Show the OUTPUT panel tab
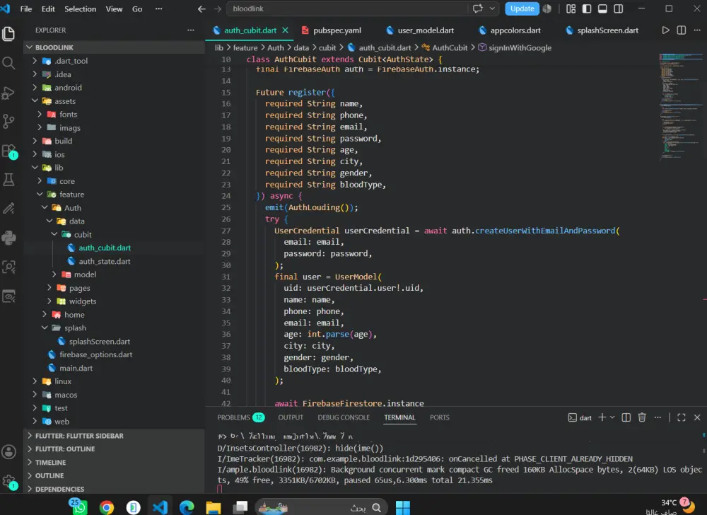 click(291, 417)
